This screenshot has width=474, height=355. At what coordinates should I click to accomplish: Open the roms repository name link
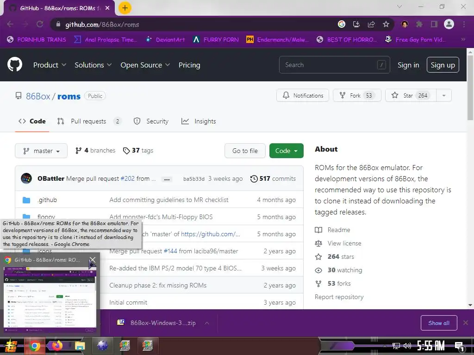[x=69, y=96]
